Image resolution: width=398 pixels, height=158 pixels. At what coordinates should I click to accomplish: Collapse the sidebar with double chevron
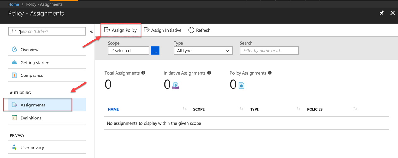pyautogui.click(x=91, y=31)
